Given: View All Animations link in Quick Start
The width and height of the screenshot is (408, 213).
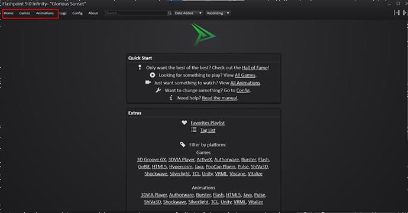Looking at the screenshot, I should pos(245,83).
